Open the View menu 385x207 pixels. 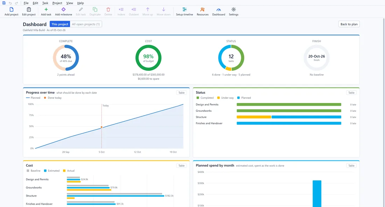coord(70,3)
